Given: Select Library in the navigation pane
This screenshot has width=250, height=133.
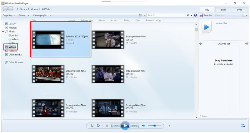Looking at the screenshot, I should coord(10,24).
